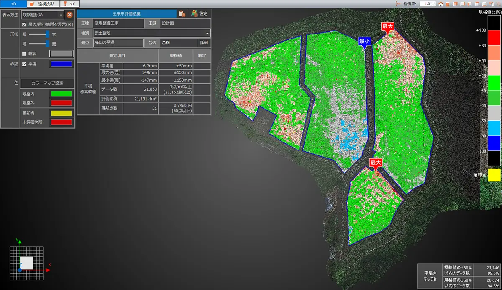Enable the 輪郭 outline checkbox

pyautogui.click(x=24, y=54)
